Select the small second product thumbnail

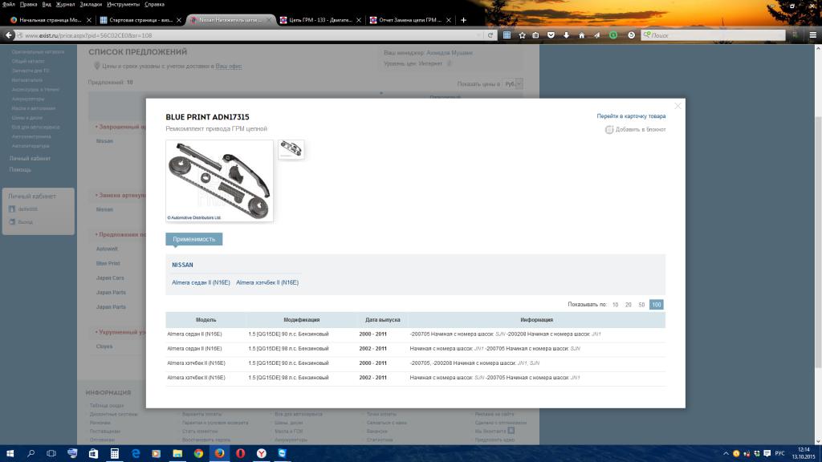(x=291, y=149)
